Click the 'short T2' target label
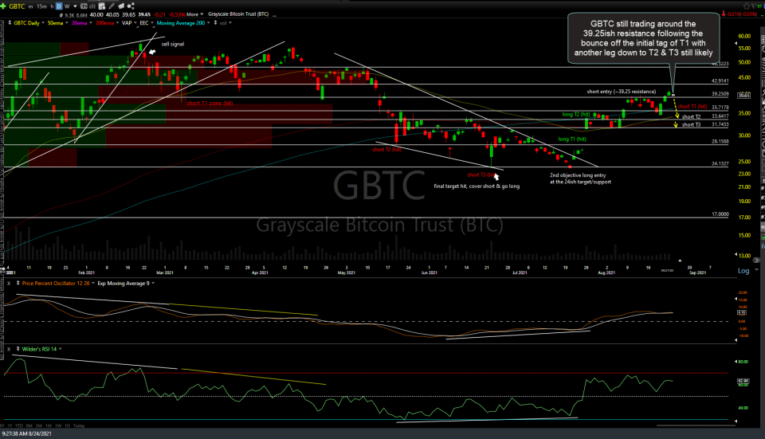Viewport: 765px width, 439px height. click(691, 116)
